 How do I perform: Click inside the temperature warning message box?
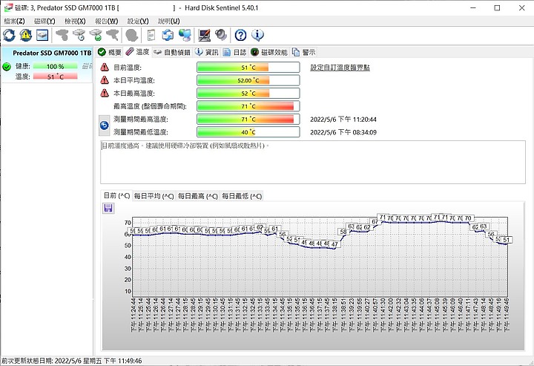point(313,162)
